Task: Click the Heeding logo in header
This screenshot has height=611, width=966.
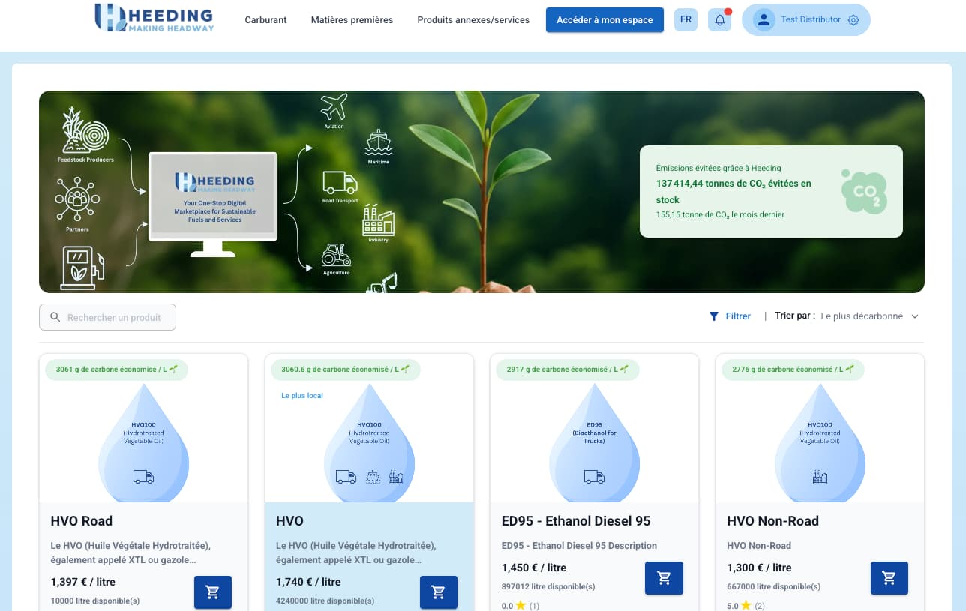Action: pos(154,18)
